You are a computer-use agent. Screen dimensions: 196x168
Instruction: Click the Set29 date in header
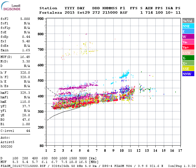click(x=83, y=13)
